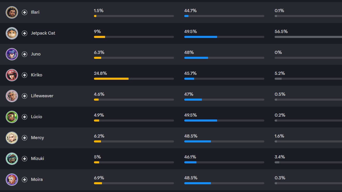The image size is (342, 192).
Task: Click the support role icon next to Kiriko
Action: point(25,75)
